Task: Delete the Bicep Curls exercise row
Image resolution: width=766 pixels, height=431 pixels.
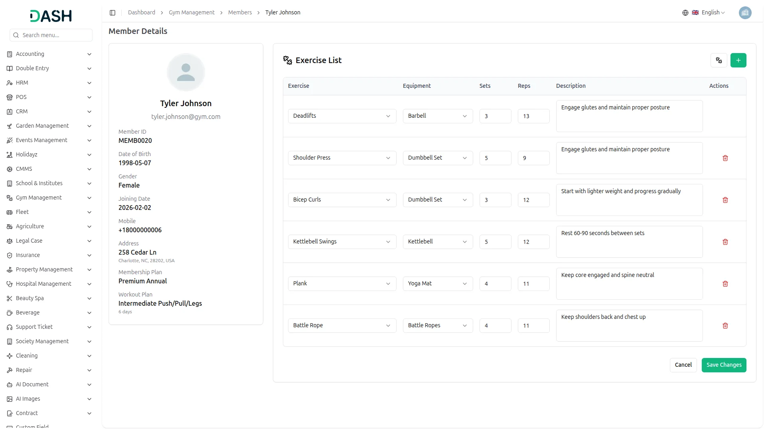Action: [x=725, y=200]
